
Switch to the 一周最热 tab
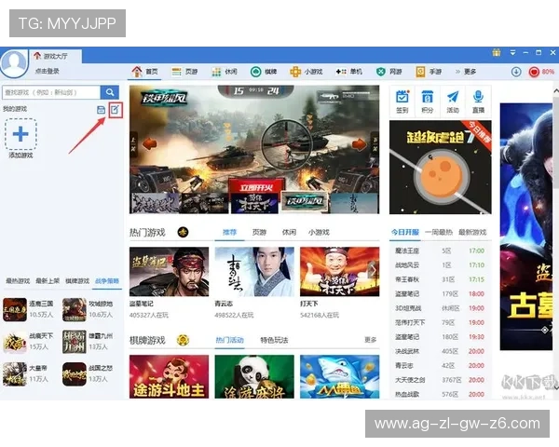pos(439,233)
